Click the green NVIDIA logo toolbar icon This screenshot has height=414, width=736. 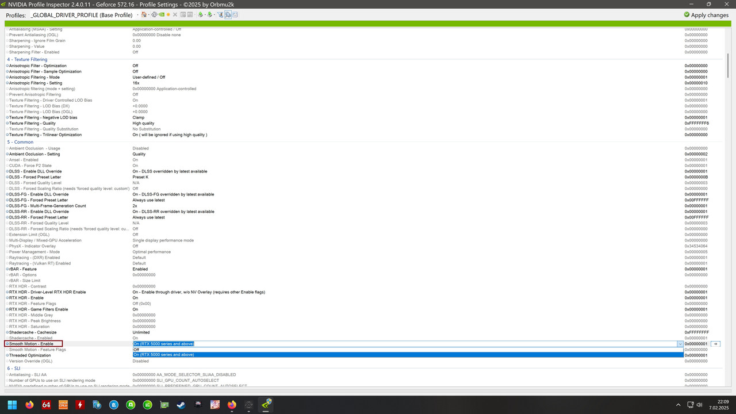point(162,15)
